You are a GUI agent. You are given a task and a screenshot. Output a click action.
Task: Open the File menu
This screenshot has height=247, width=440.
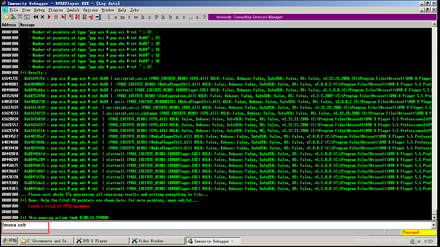[x=14, y=10]
